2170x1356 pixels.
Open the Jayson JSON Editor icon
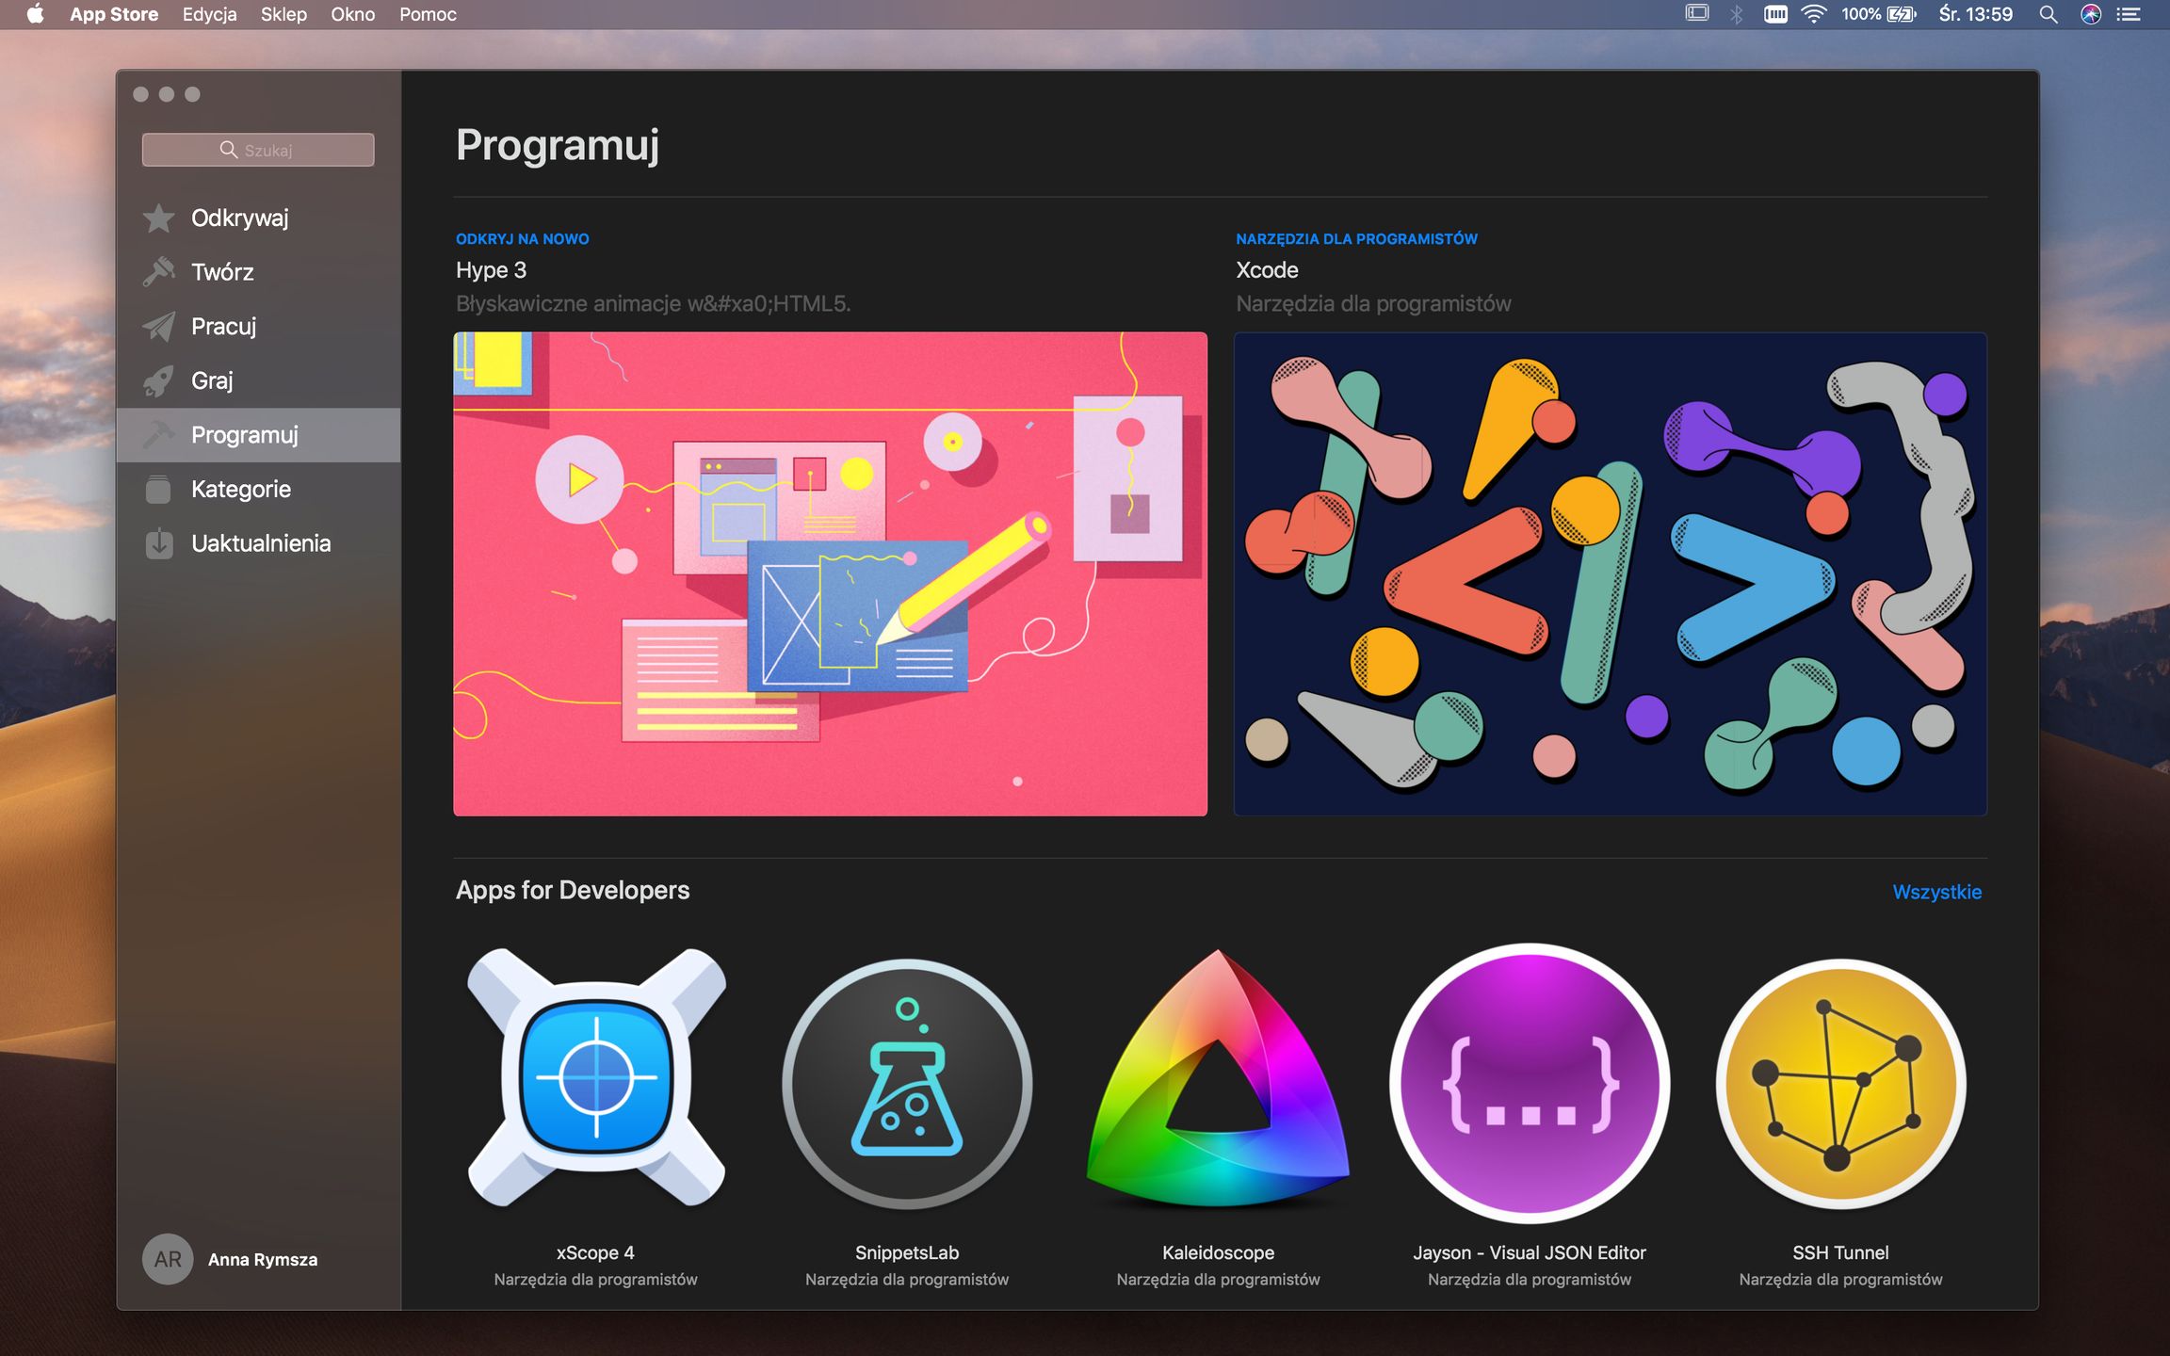tap(1530, 1083)
